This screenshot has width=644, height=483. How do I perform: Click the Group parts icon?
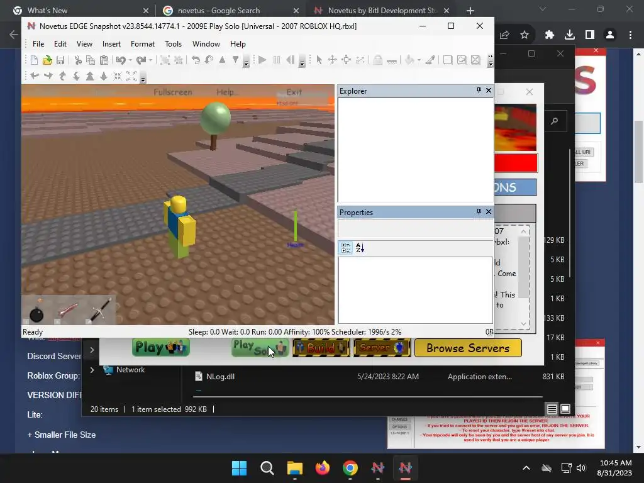click(x=165, y=60)
